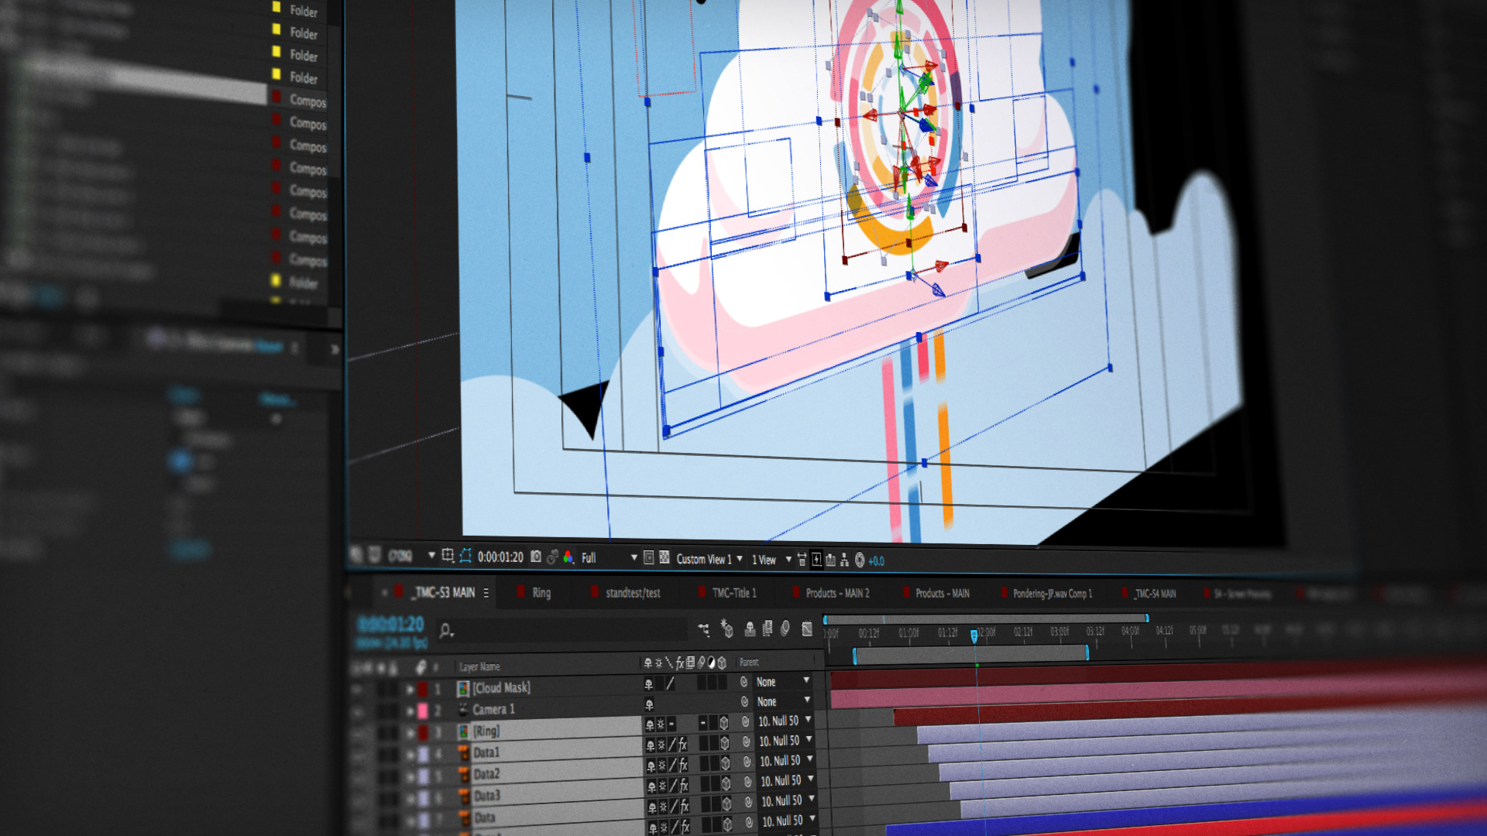This screenshot has width=1487, height=836.
Task: Click the pink label swatch of Camera 1
Action: click(x=423, y=710)
